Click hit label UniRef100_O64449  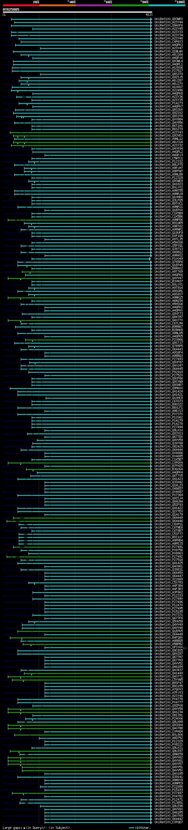click(169, 518)
